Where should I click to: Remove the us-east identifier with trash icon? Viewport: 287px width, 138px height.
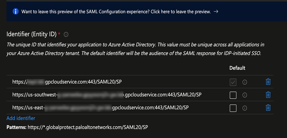pyautogui.click(x=268, y=108)
